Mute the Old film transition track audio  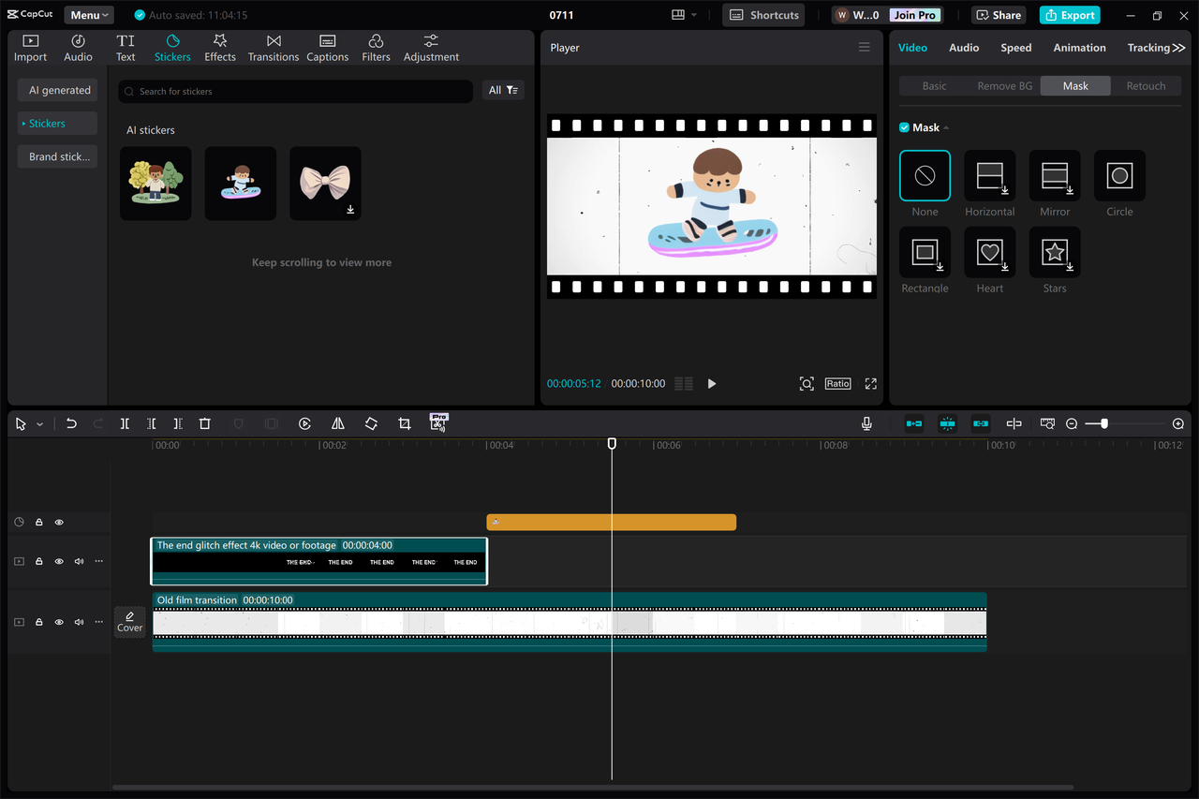79,621
